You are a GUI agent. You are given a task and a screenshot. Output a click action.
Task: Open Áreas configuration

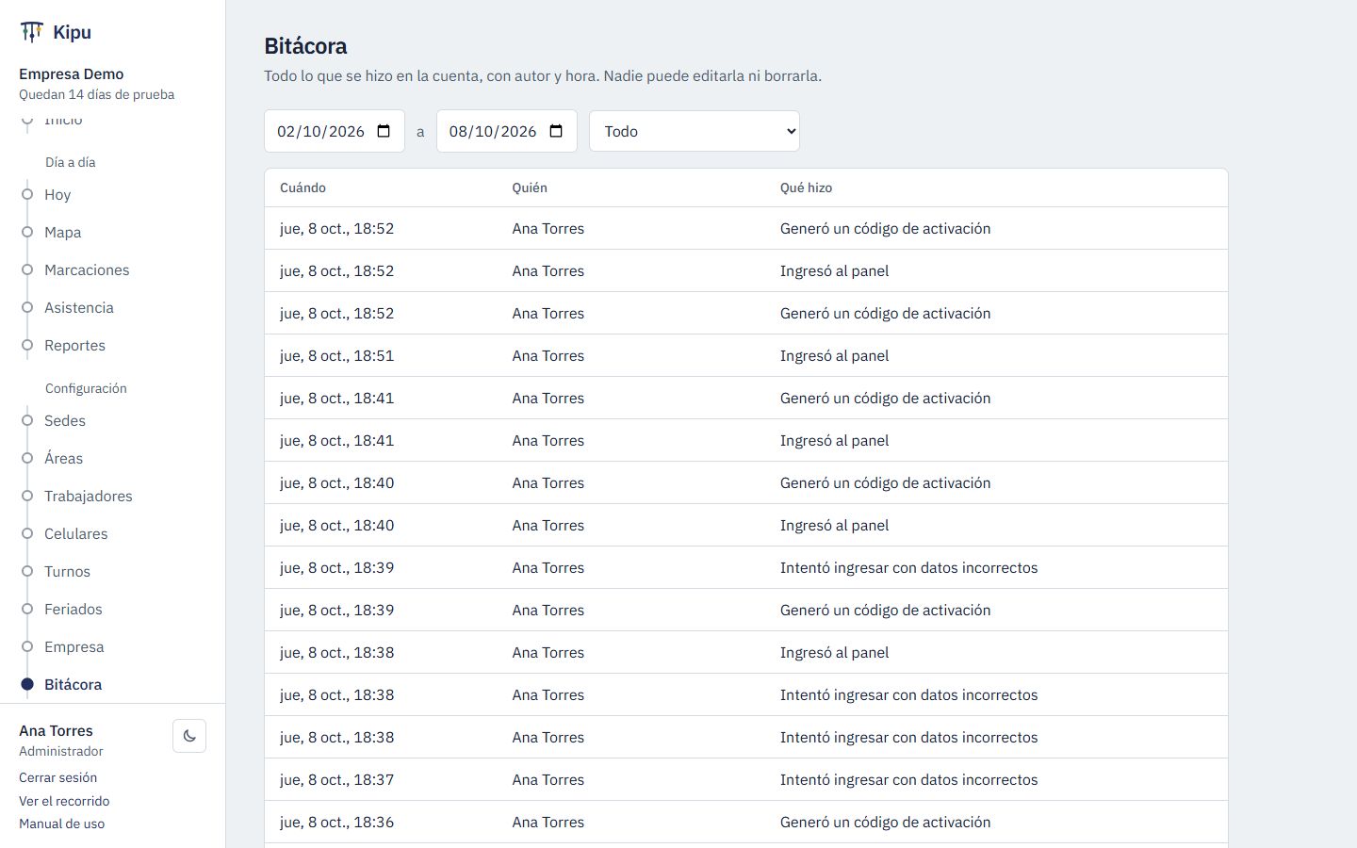coord(63,458)
